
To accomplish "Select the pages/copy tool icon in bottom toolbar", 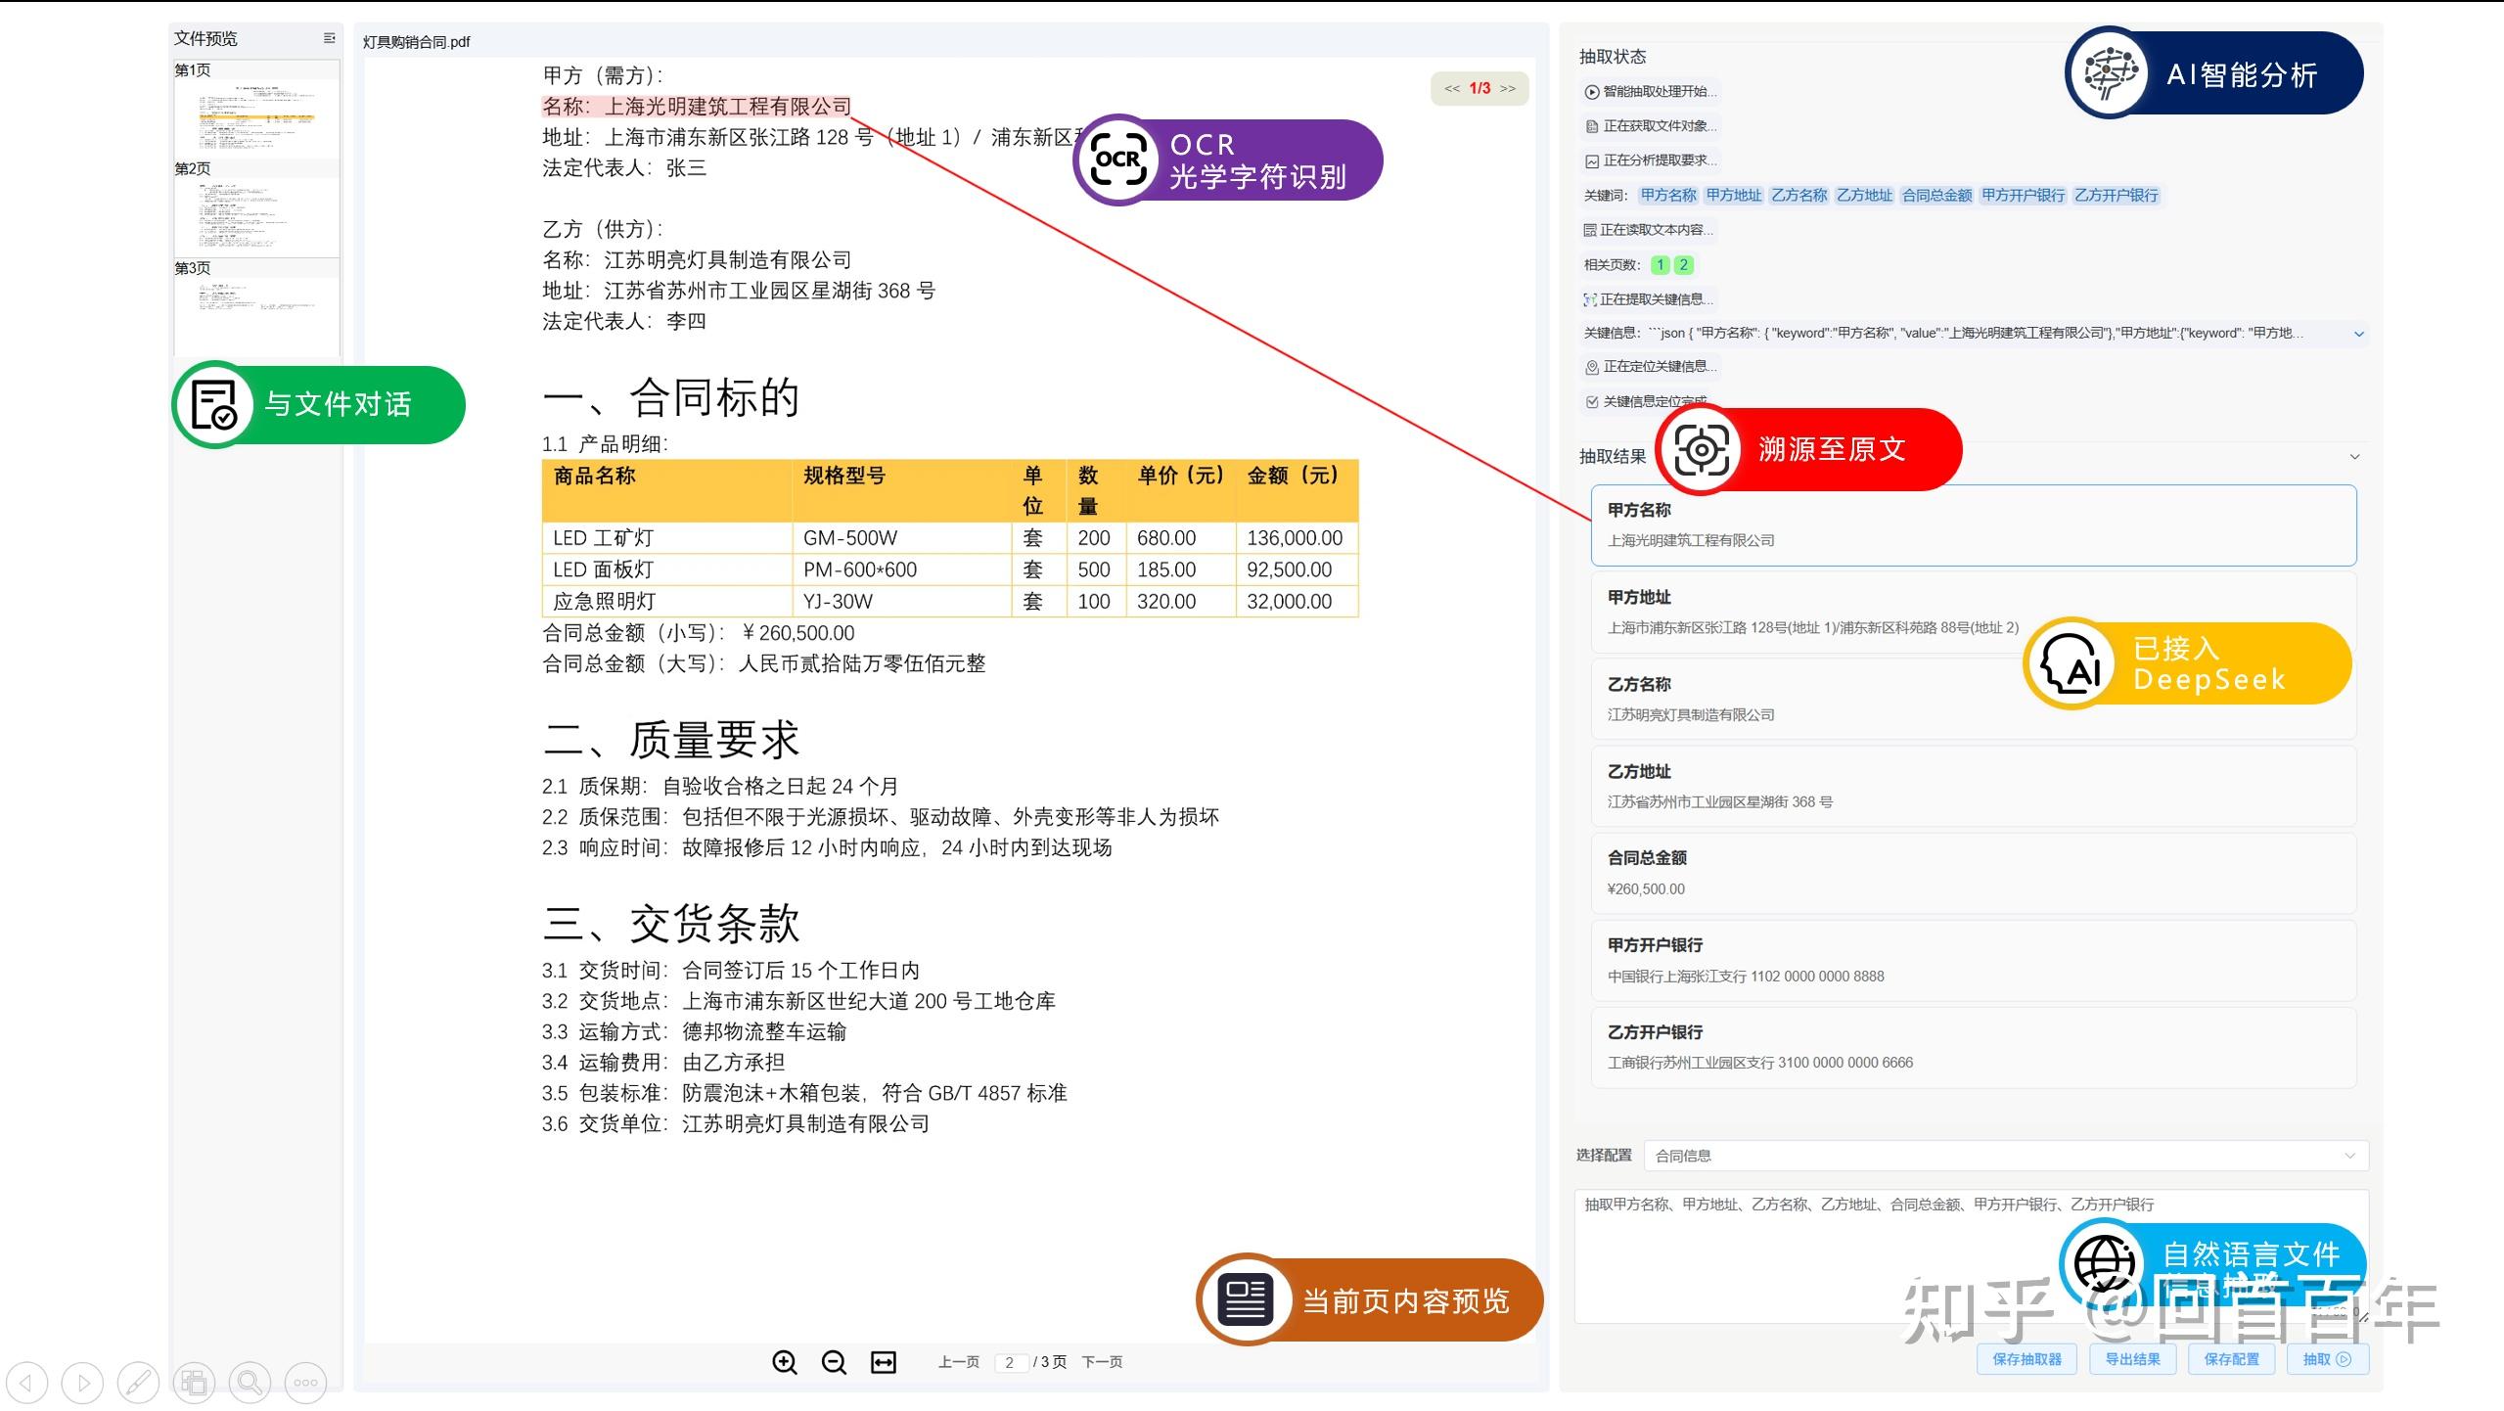I will [x=193, y=1383].
